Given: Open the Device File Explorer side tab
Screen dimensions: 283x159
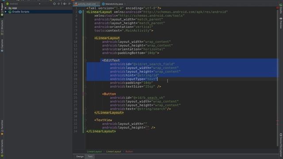Looking at the screenshot, I should point(281,145).
